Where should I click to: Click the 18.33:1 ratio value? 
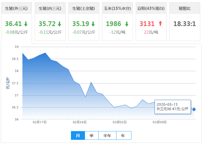coord(184,24)
